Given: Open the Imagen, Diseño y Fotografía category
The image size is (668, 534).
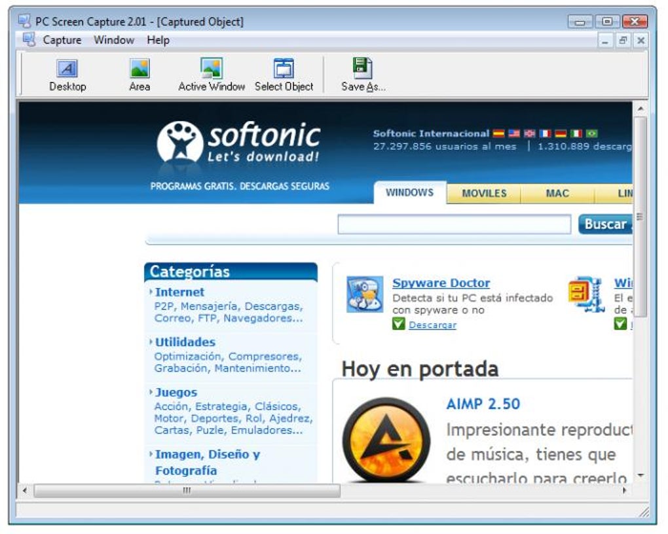Looking at the screenshot, I should click(208, 462).
